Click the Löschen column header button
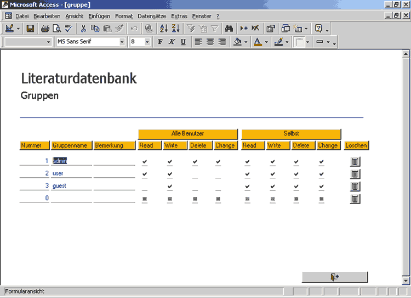The height and width of the screenshot is (298, 411). point(356,145)
